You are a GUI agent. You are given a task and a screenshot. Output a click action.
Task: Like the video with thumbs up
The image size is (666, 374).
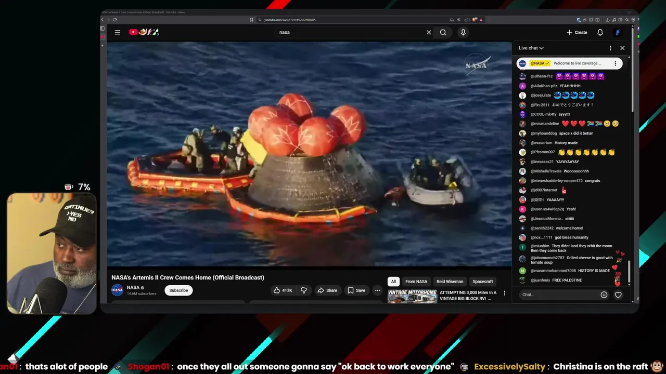click(284, 290)
